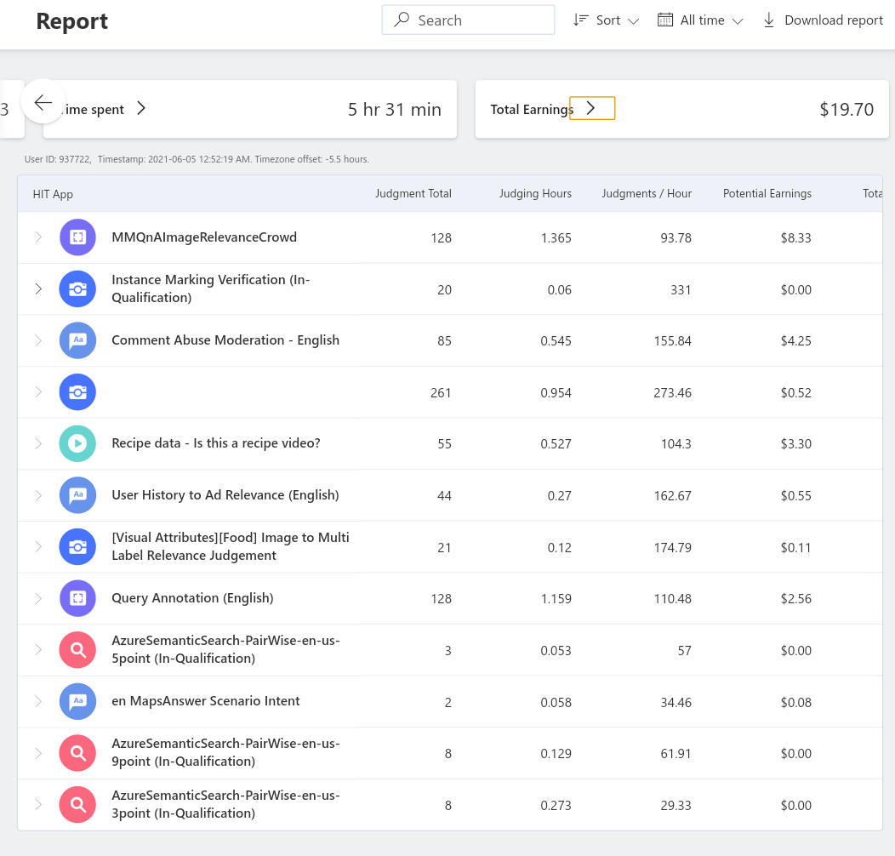Open the All time date filter
895x856 pixels.
(x=700, y=20)
